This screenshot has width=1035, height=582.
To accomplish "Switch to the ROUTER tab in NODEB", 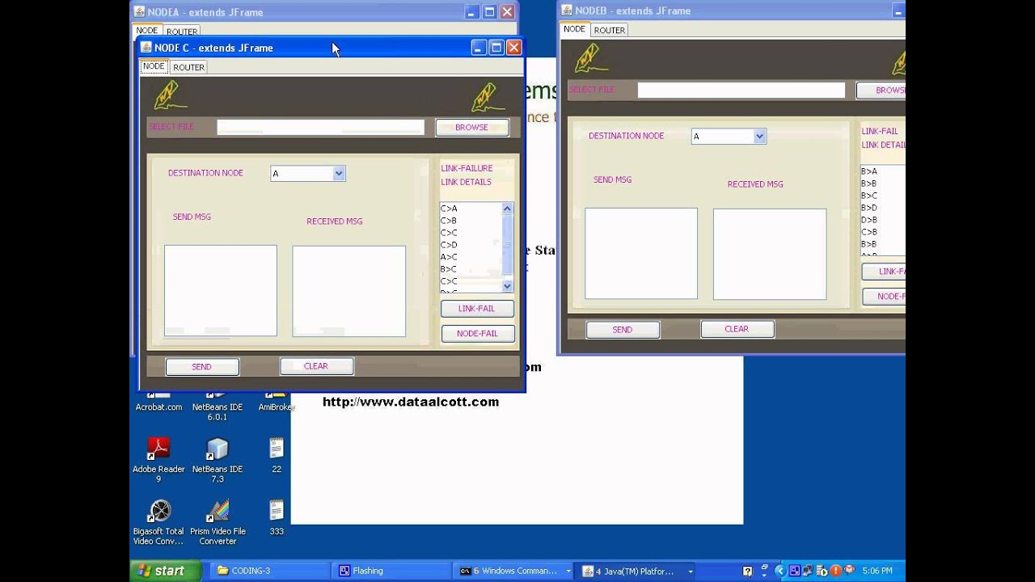I will (x=609, y=30).
